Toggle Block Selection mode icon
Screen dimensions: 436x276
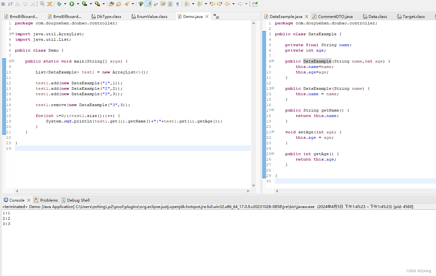pyautogui.click(x=170, y=4)
